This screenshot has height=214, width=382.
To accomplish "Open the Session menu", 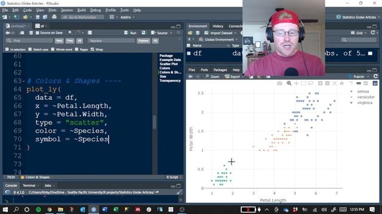I will [67, 10].
